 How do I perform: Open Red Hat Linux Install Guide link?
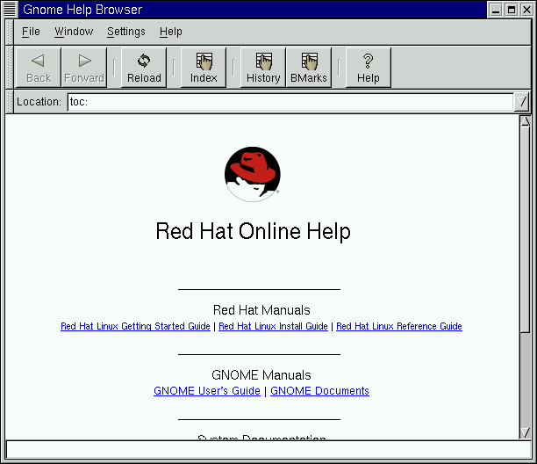coord(273,327)
